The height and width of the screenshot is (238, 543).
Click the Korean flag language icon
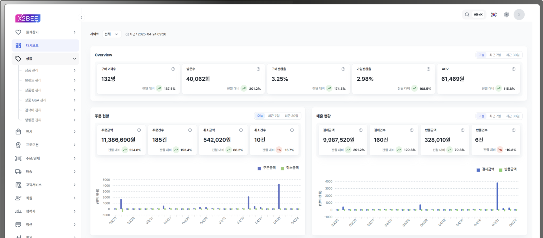pos(494,15)
